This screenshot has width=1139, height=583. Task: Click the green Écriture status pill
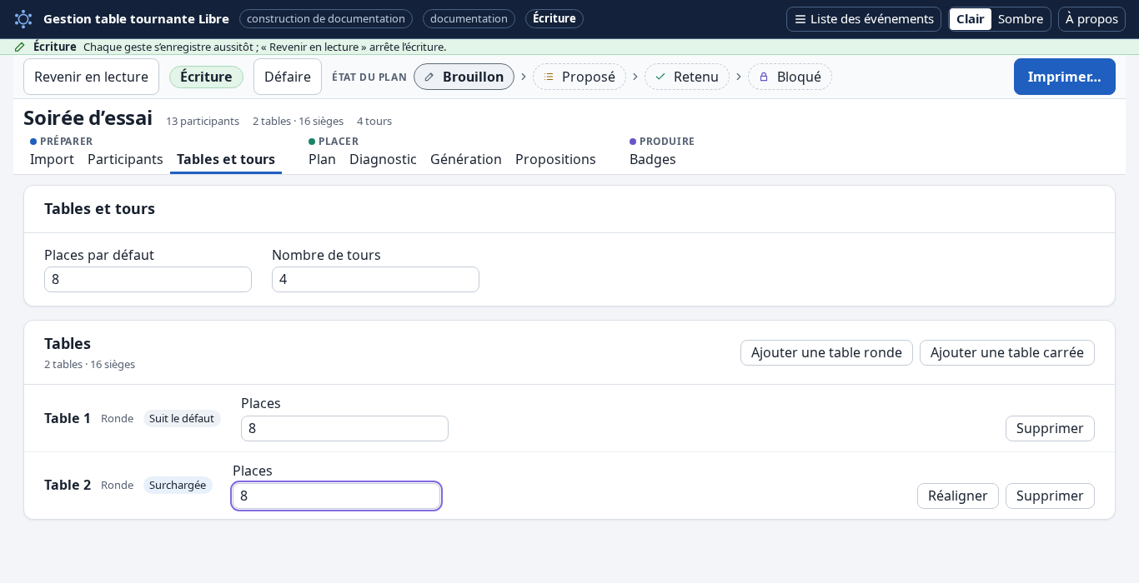(x=206, y=77)
